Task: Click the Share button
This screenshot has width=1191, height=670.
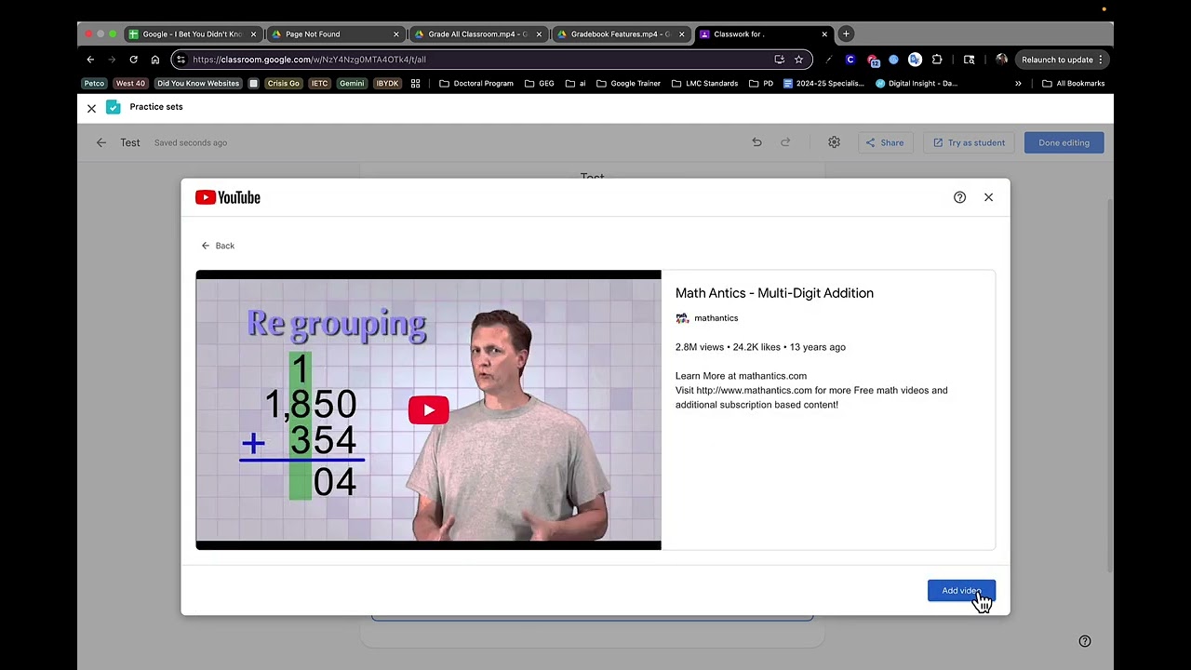Action: [884, 142]
